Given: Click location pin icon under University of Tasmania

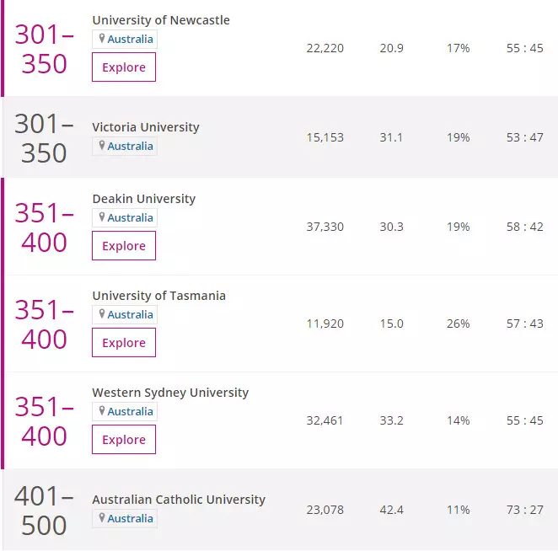Looking at the screenshot, I should [102, 314].
